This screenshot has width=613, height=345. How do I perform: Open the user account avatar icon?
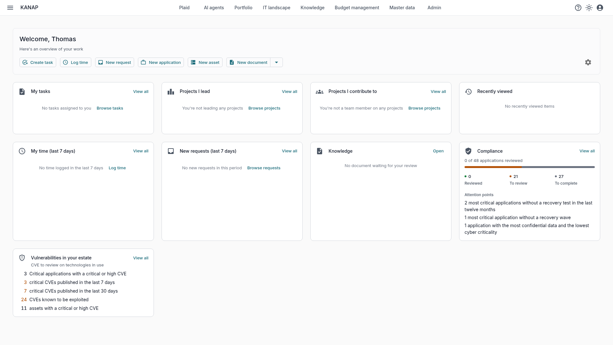(600, 8)
